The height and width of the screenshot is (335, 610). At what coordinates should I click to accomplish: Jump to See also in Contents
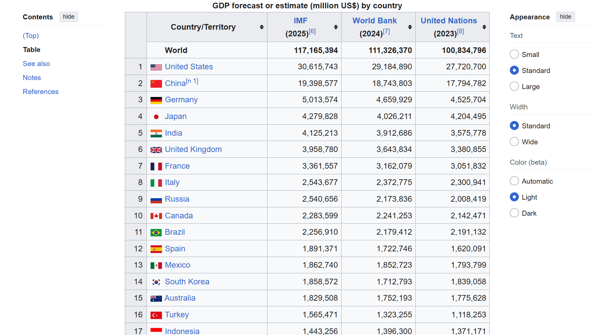(x=36, y=64)
